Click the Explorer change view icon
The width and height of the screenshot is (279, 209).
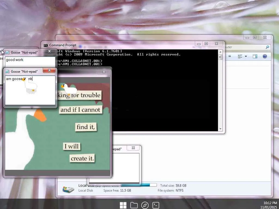point(240,56)
